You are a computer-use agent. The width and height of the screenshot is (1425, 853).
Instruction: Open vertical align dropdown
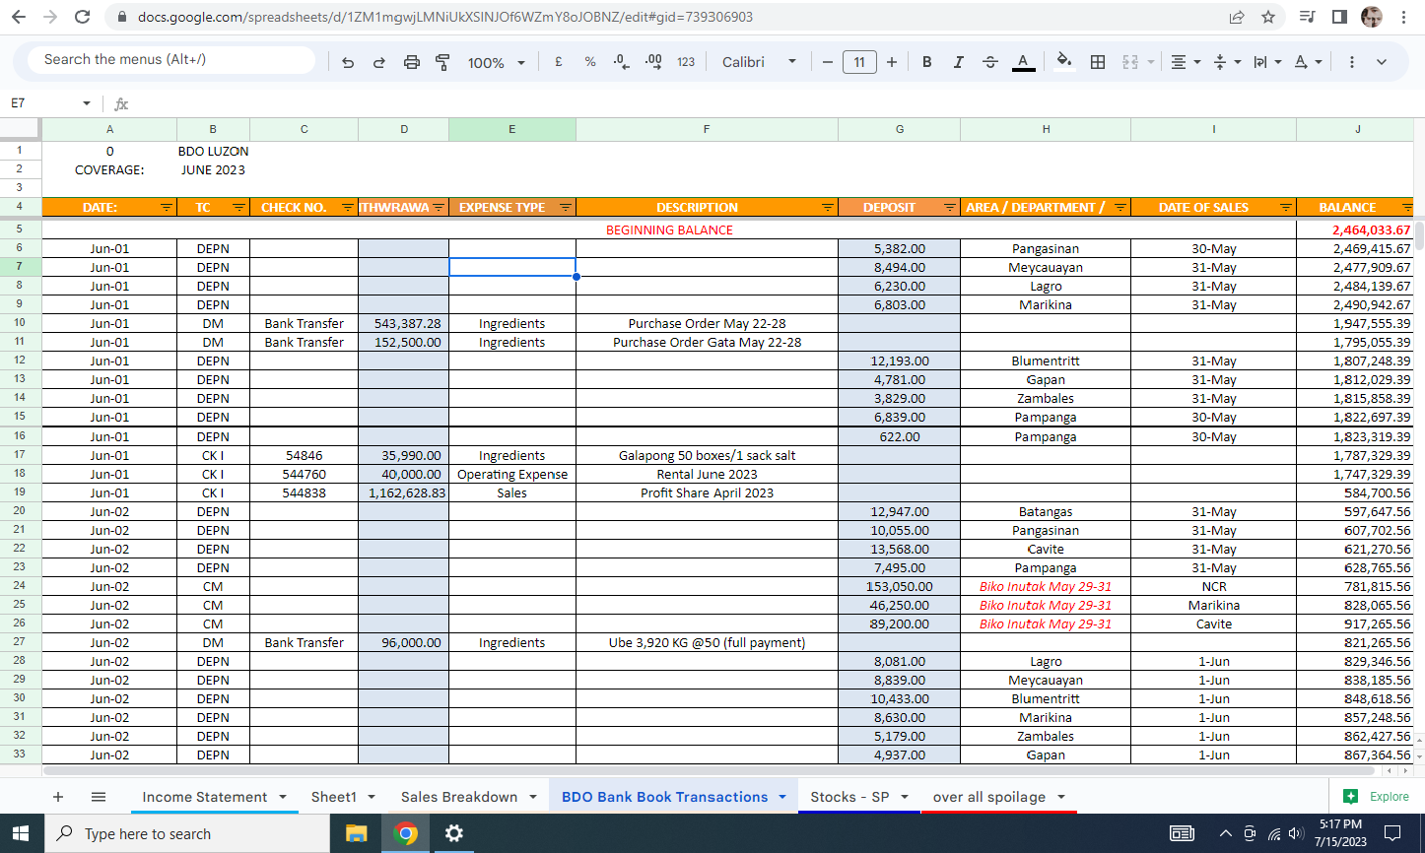click(x=1226, y=62)
